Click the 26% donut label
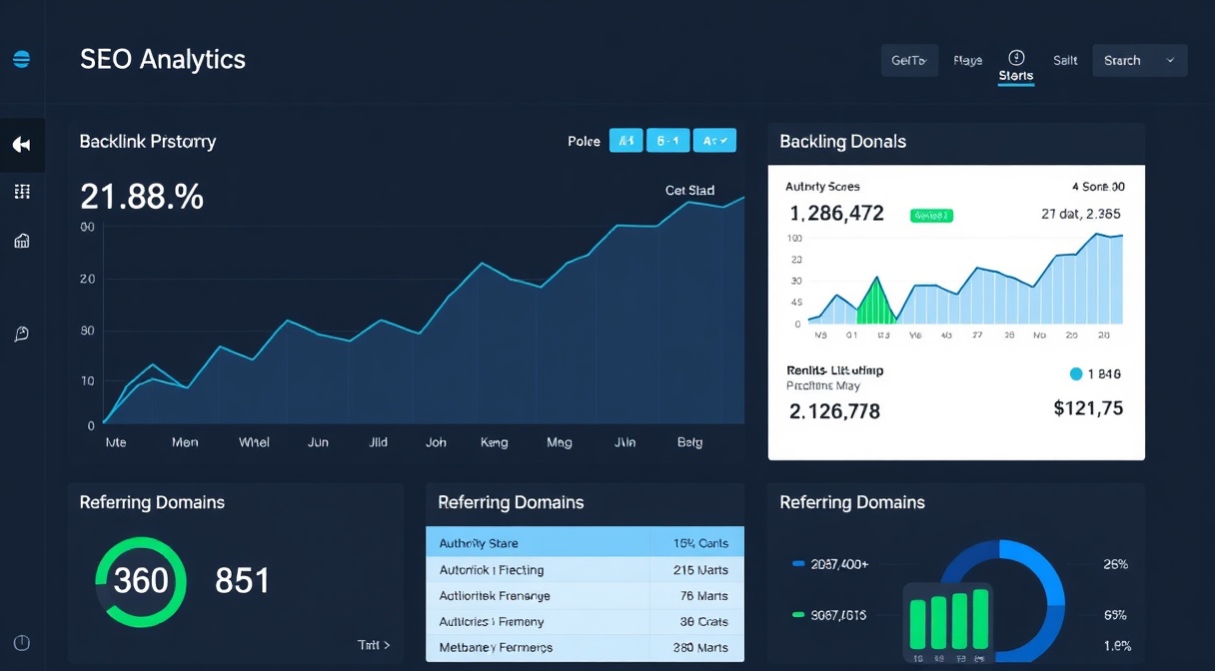Image resolution: width=1215 pixels, height=671 pixels. click(x=1115, y=564)
